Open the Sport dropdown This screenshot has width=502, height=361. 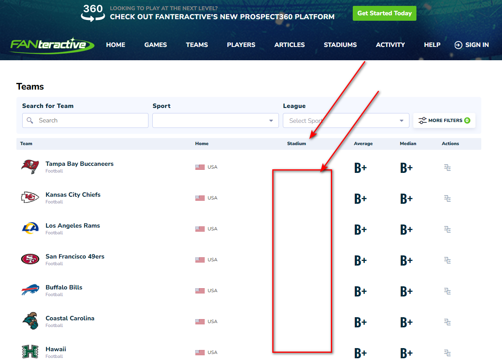[x=216, y=120]
